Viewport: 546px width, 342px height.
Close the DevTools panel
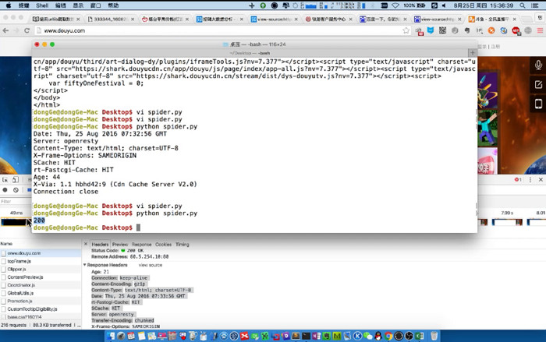(x=541, y=179)
